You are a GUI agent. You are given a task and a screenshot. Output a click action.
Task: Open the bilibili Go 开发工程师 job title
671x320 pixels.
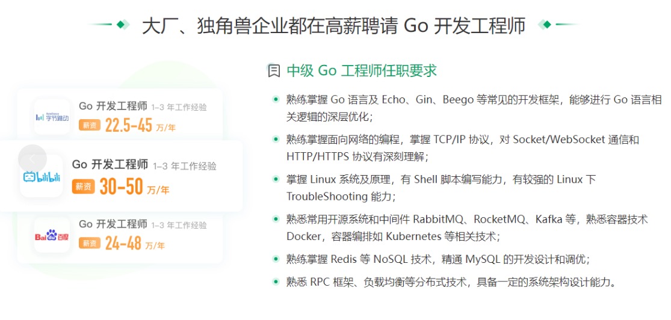(110, 164)
